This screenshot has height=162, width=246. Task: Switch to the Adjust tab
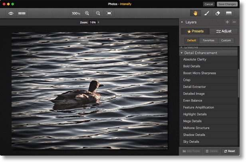[224, 31]
